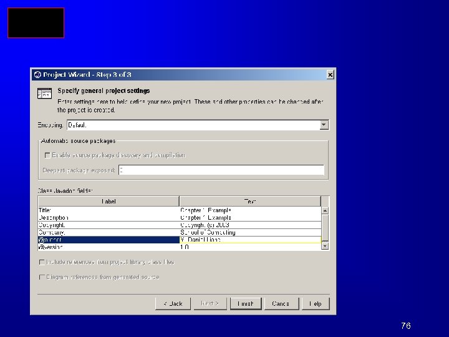Viewport: 449px width, 337px height.
Task: Click the Title value Chapter 1 Example
Action: coord(250,210)
